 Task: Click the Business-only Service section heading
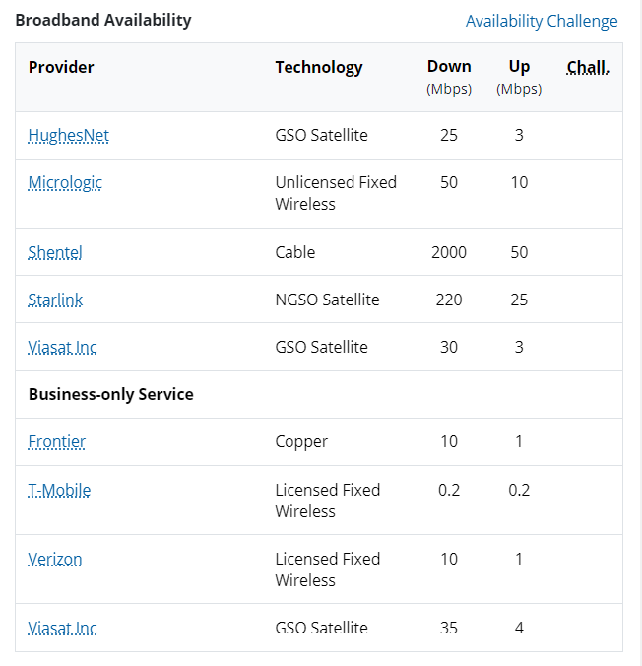[111, 395]
